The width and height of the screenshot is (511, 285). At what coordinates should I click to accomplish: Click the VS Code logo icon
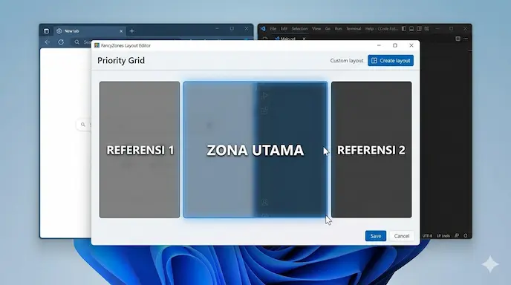(x=263, y=29)
